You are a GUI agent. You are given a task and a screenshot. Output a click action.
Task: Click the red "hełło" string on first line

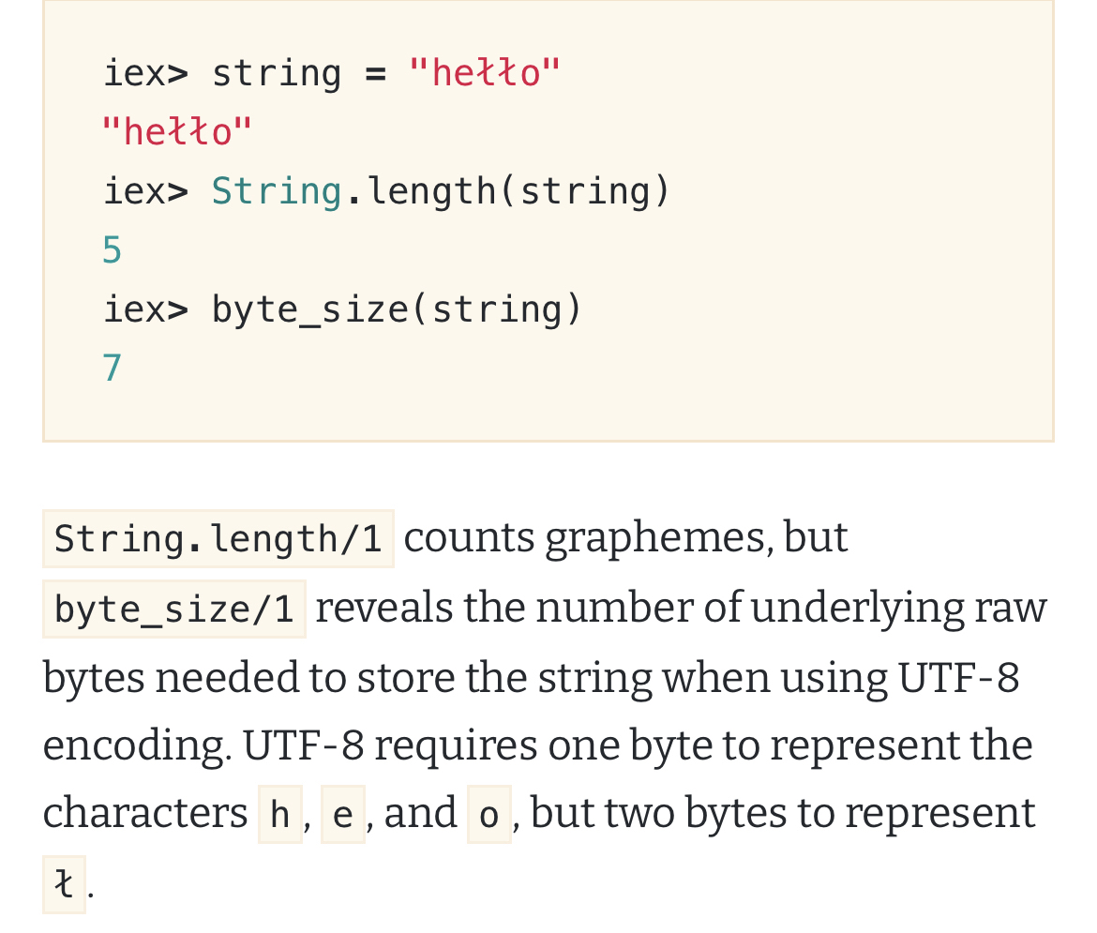[484, 73]
